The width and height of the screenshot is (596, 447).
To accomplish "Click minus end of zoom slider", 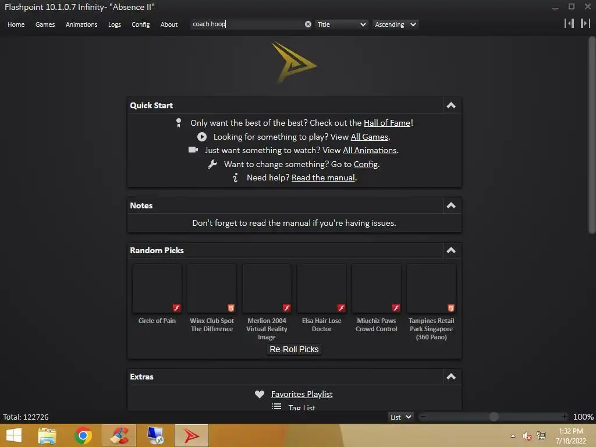I will [x=423, y=417].
